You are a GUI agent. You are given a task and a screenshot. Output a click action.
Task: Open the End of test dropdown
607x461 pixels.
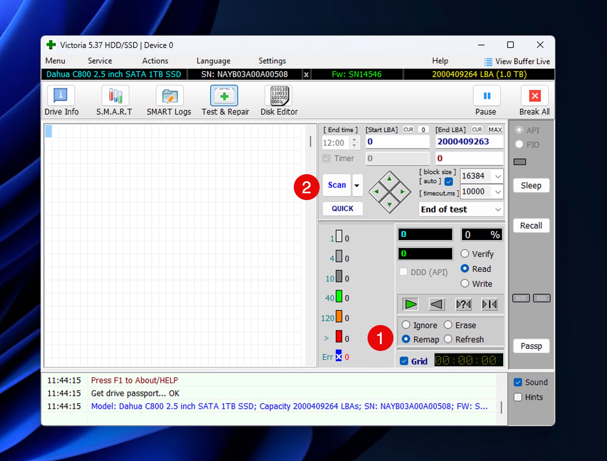(461, 209)
